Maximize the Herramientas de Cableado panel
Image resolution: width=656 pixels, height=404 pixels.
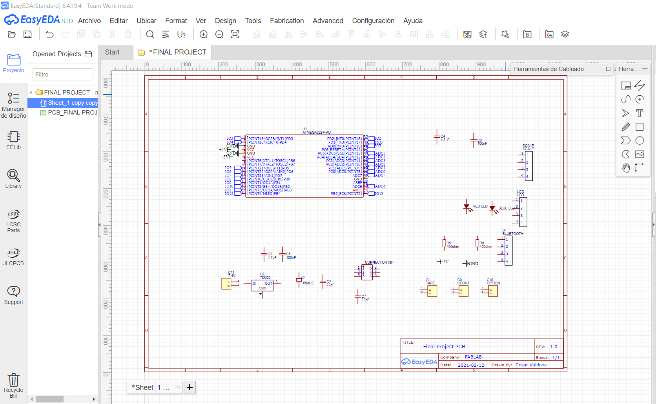pos(608,69)
